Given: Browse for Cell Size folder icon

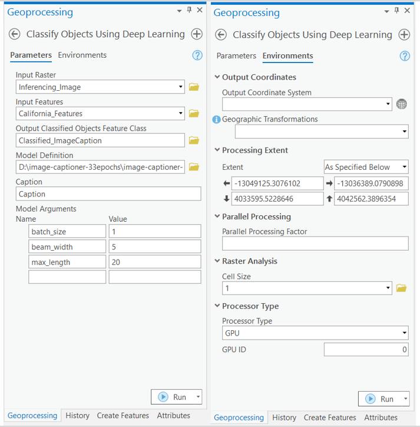Looking at the screenshot, I should click(402, 288).
